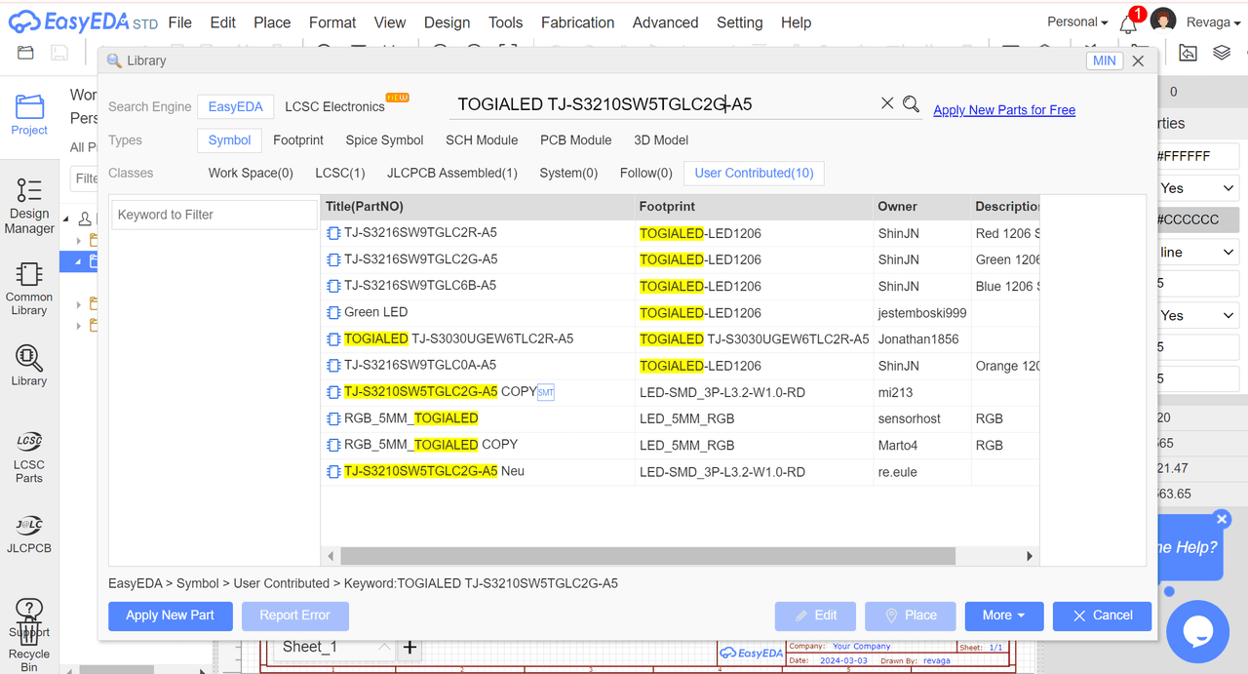Click Apply New Parts for Free link
The image size is (1248, 674).
1004,110
